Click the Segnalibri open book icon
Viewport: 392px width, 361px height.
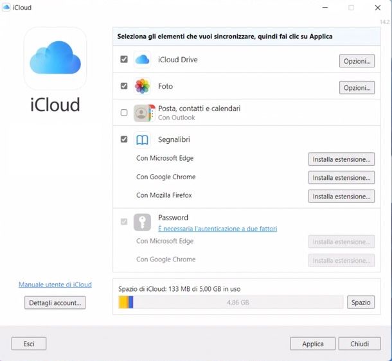(142, 139)
